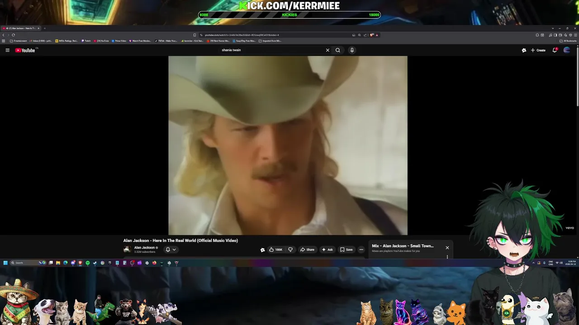
Task: Use the browser page scrollbar
Action: pyautogui.click(x=577, y=76)
